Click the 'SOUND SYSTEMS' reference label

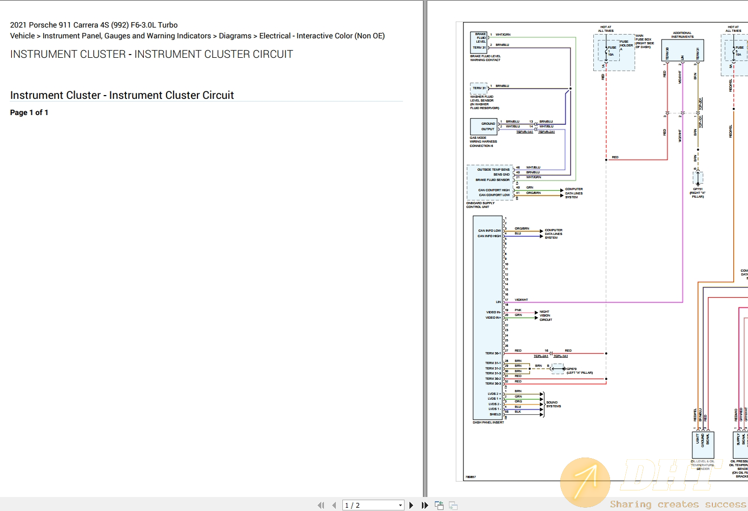[553, 404]
